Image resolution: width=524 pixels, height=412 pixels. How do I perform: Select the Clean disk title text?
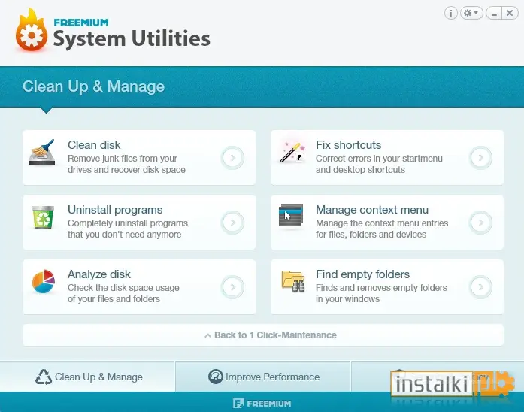[94, 145]
